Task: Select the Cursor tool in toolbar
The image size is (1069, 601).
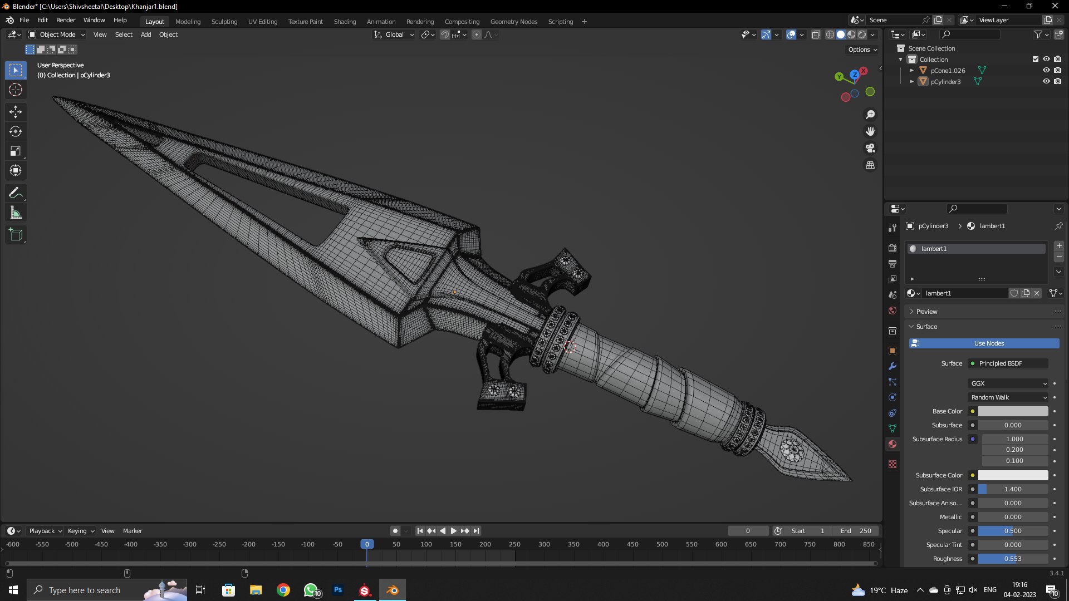Action: pos(16,90)
